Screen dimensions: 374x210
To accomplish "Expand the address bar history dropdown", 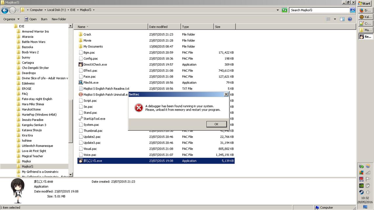I will coord(278,10).
